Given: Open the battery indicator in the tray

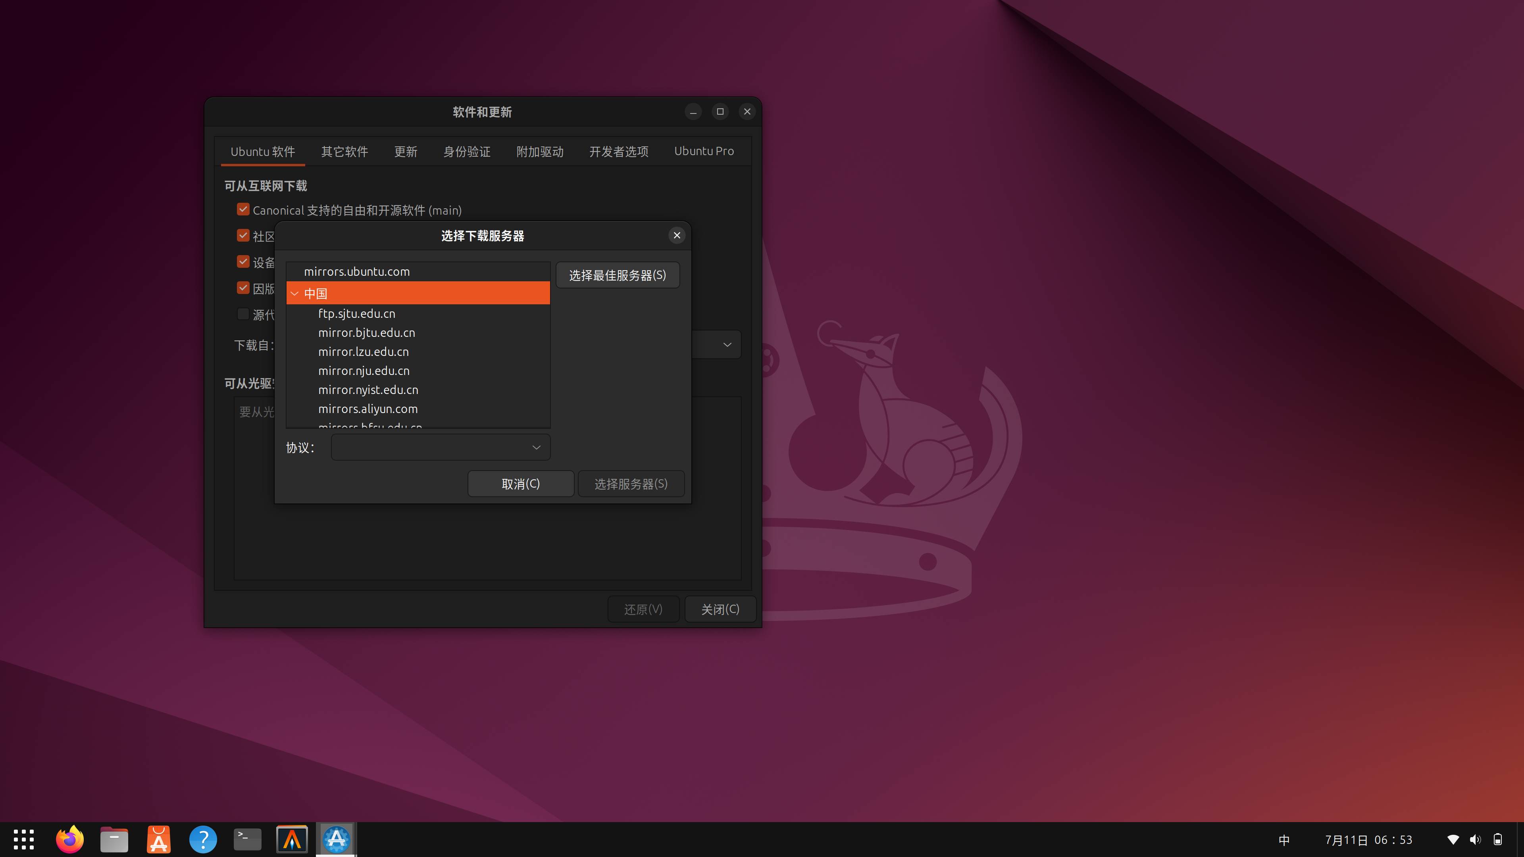Looking at the screenshot, I should pos(1498,840).
